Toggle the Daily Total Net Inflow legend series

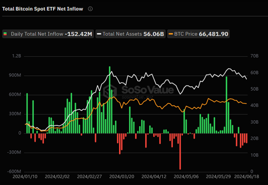[x=48, y=34]
